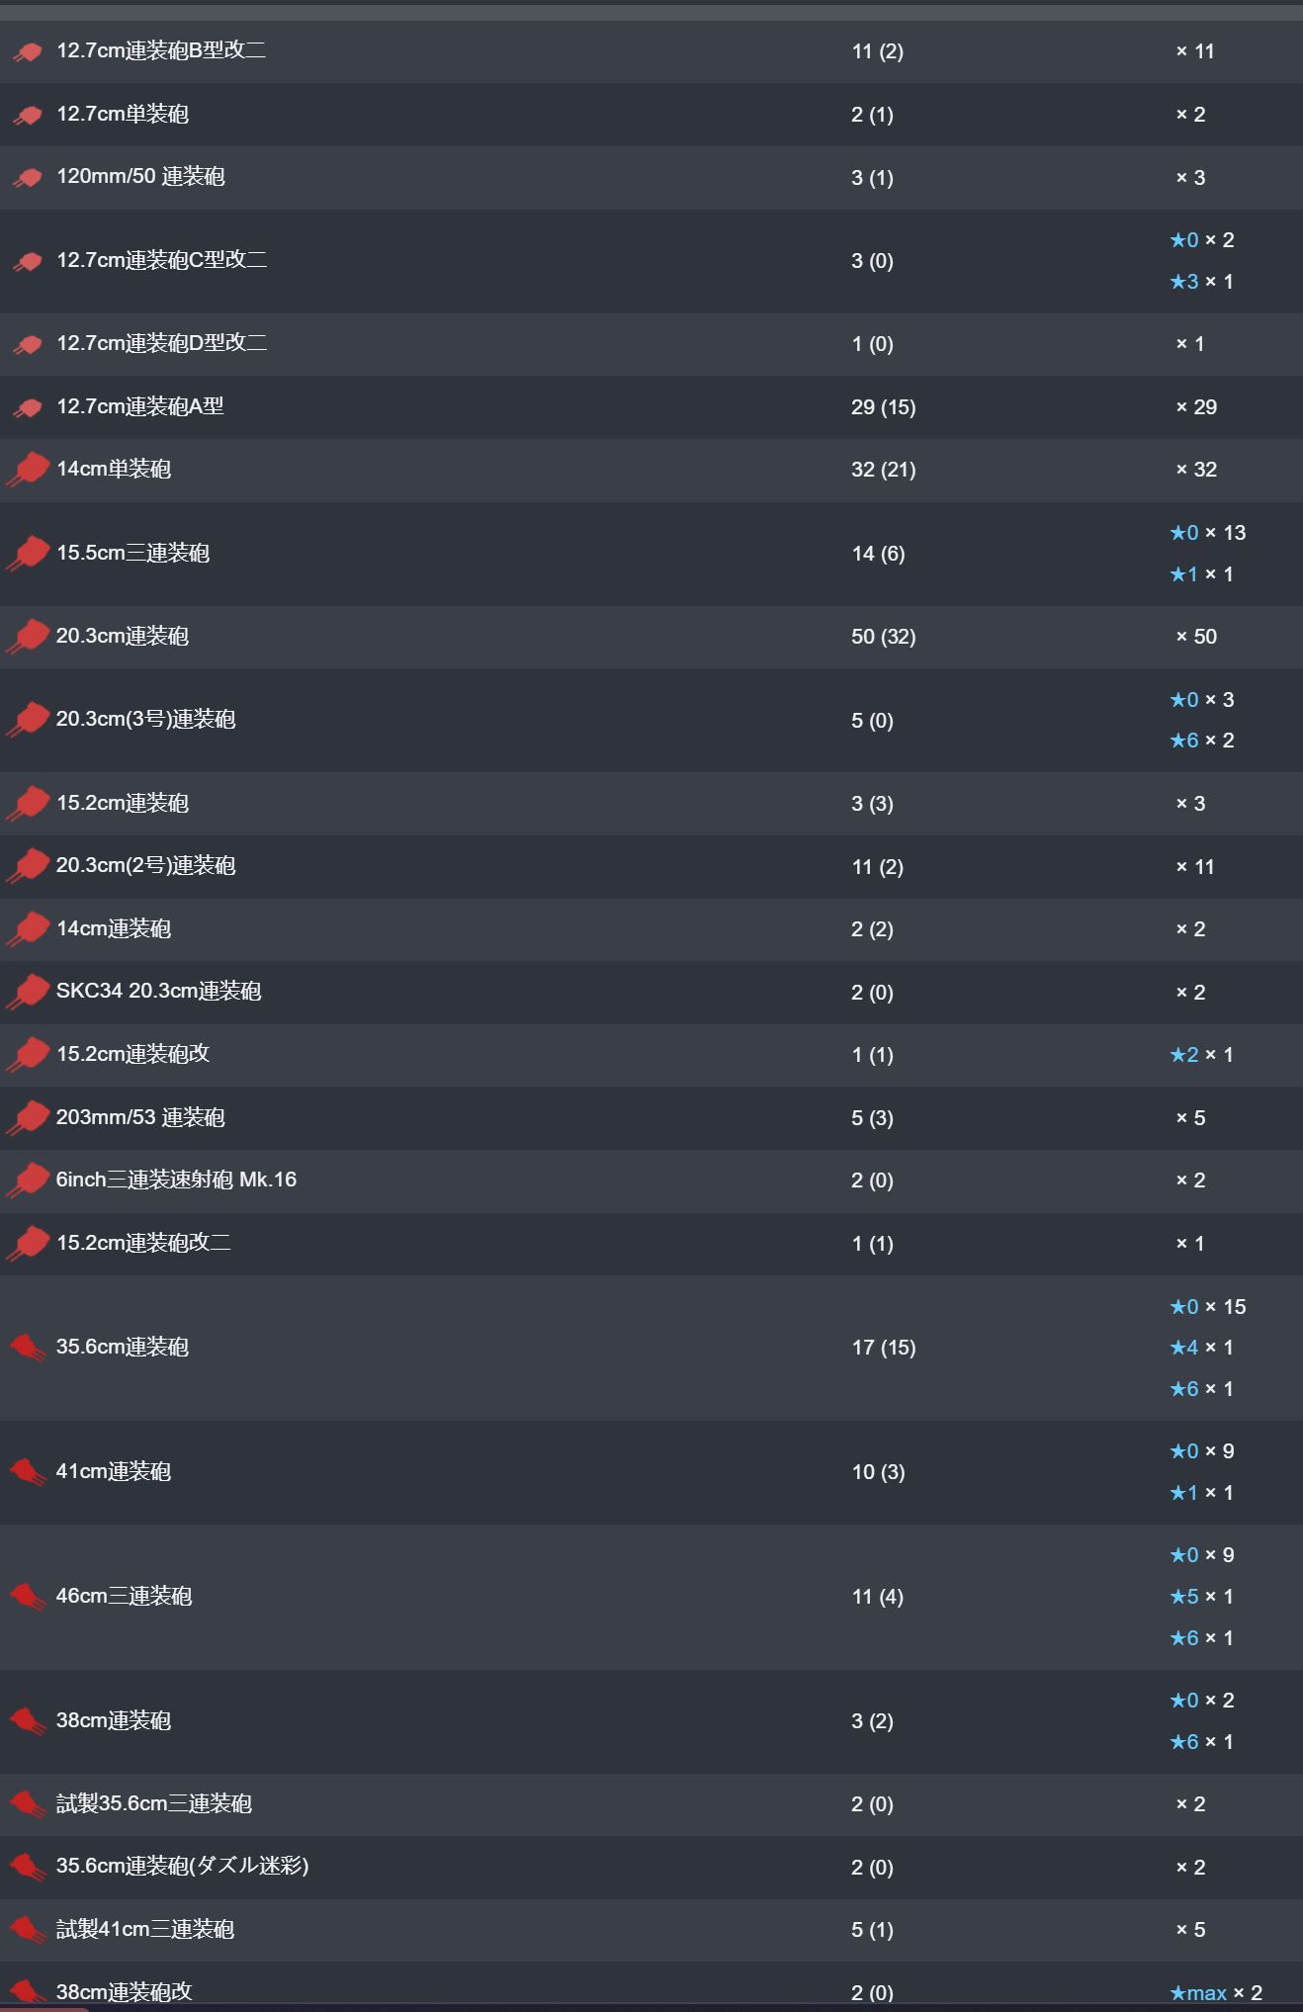The image size is (1303, 2012).
Task: Click the ★max × 2 entry for 38cm連装砲改
Action: 1215,1992
